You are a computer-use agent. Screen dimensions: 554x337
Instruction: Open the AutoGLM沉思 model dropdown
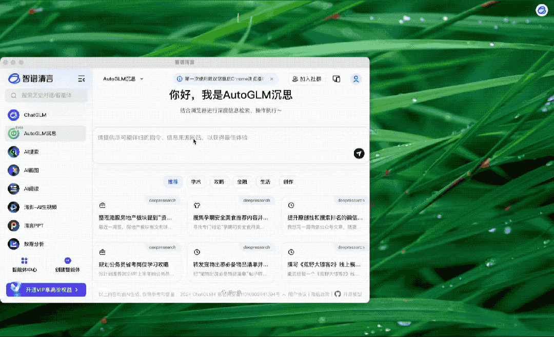click(x=123, y=79)
